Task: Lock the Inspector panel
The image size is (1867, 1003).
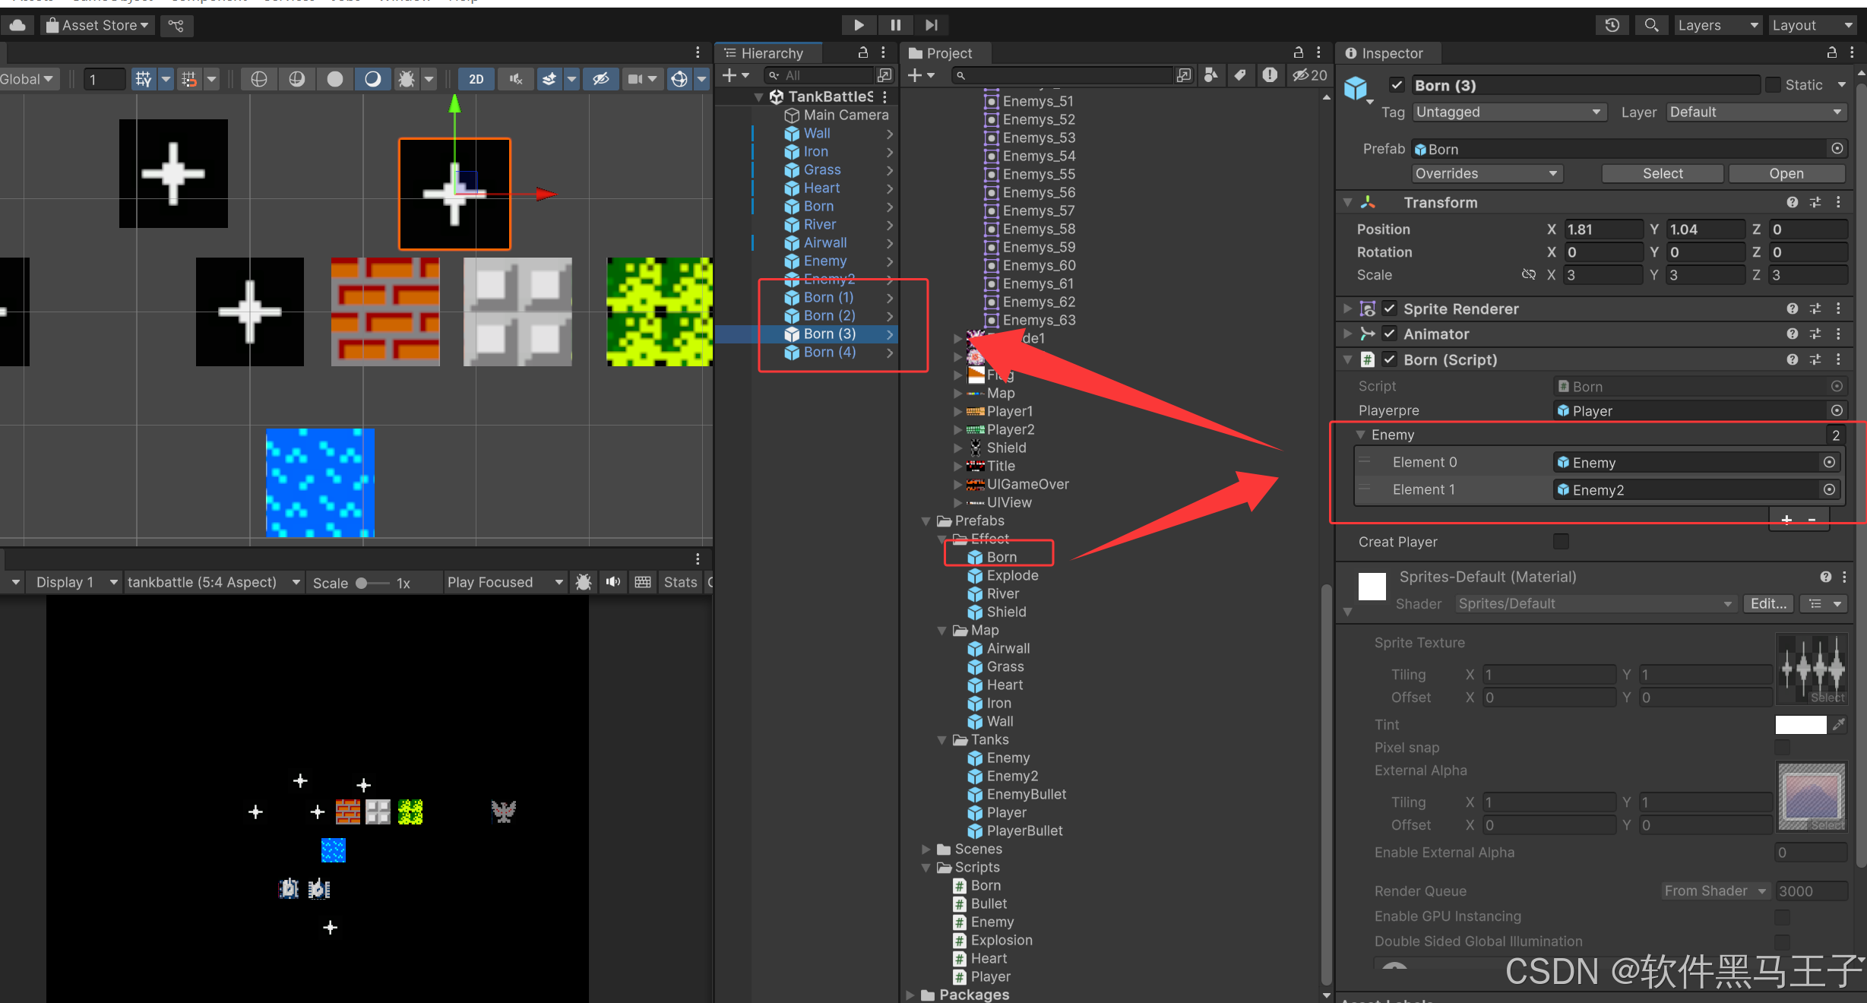Action: [1831, 52]
